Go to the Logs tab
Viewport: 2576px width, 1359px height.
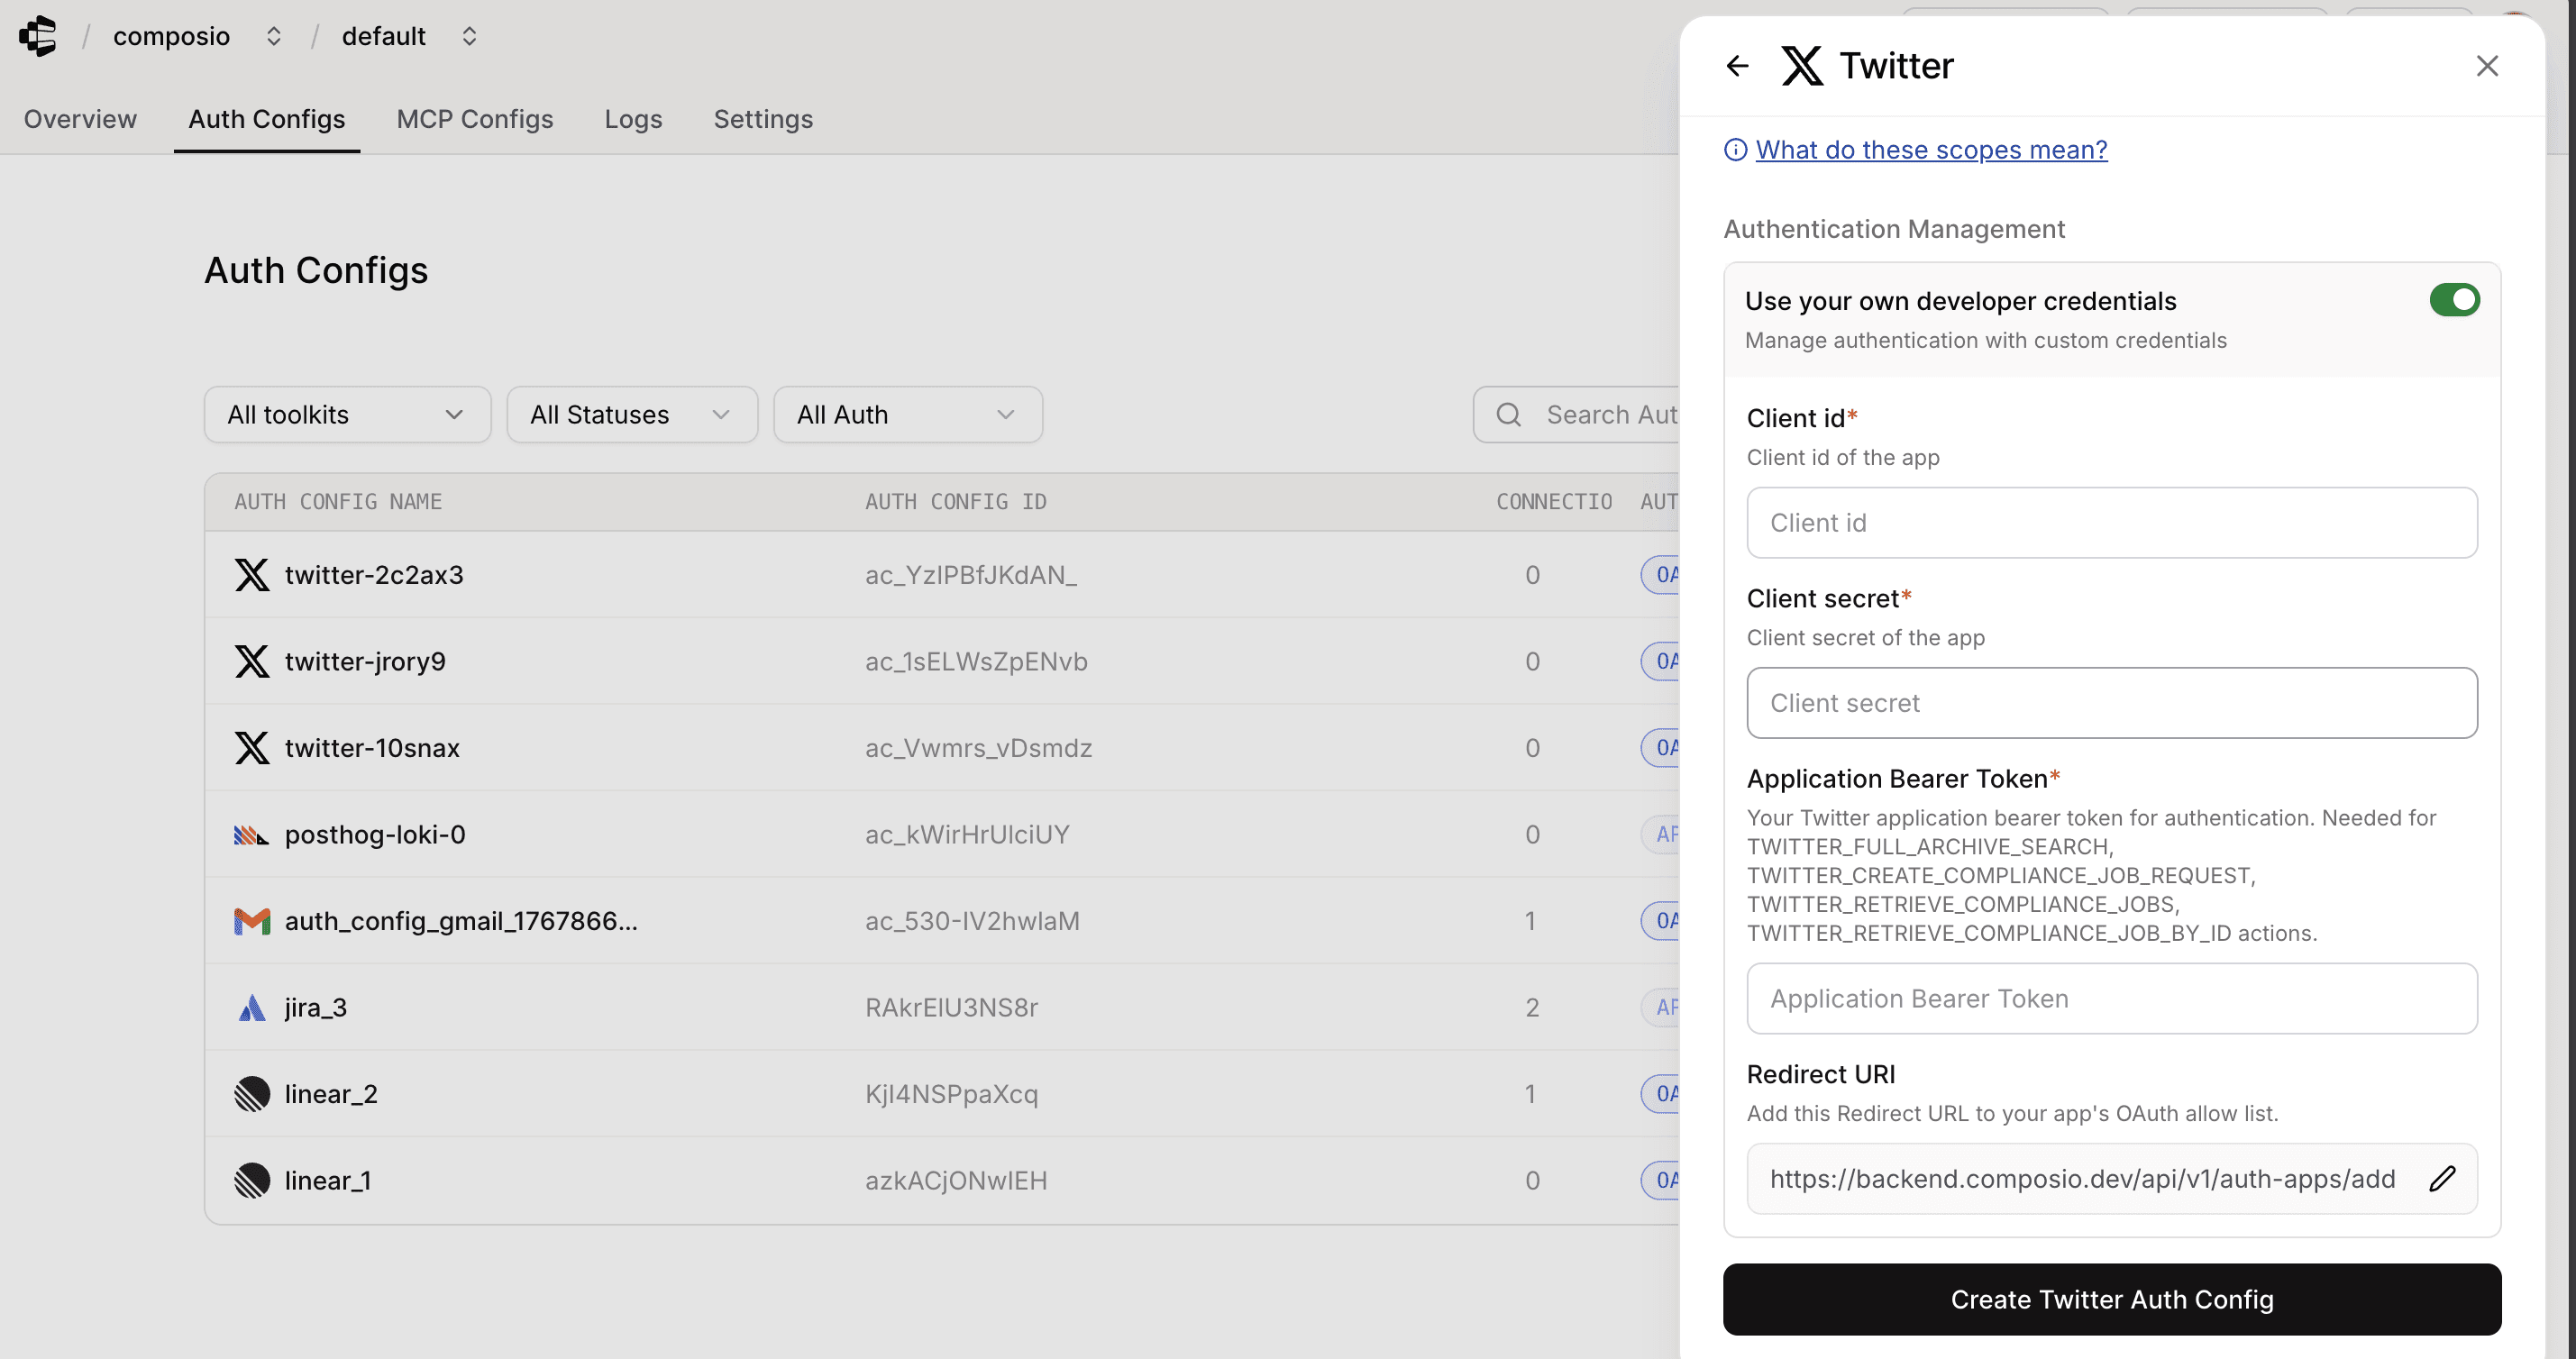click(633, 119)
